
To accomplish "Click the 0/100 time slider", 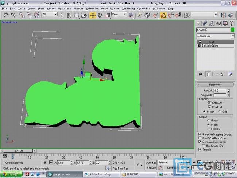I will click(x=18, y=151).
